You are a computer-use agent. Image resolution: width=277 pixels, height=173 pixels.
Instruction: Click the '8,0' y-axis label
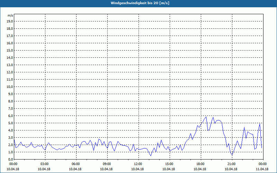pos(11,101)
